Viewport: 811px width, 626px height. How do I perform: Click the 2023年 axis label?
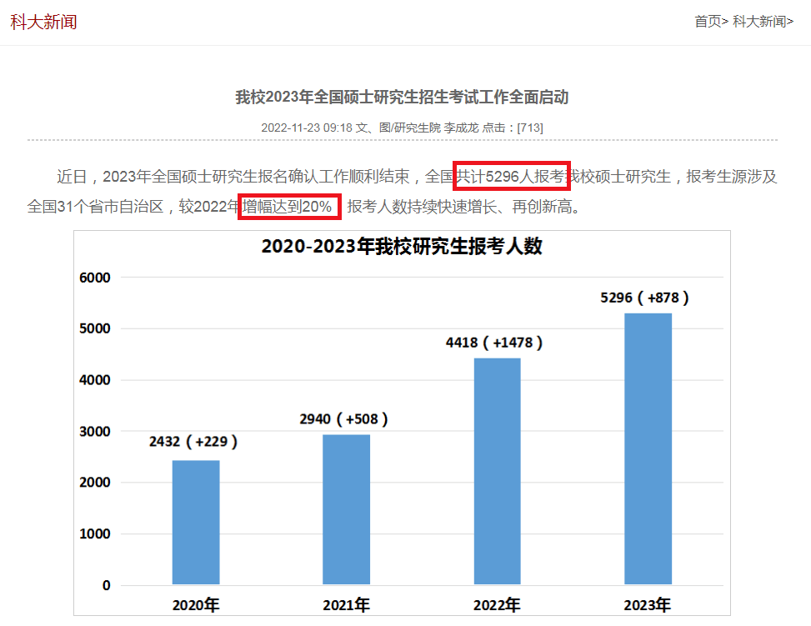[648, 604]
